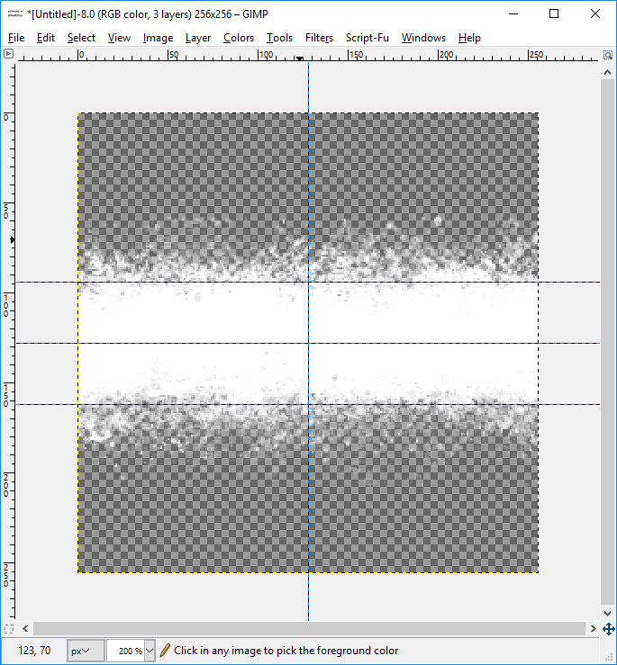Open the Colors menu
Image resolution: width=617 pixels, height=665 pixels.
pyautogui.click(x=239, y=38)
